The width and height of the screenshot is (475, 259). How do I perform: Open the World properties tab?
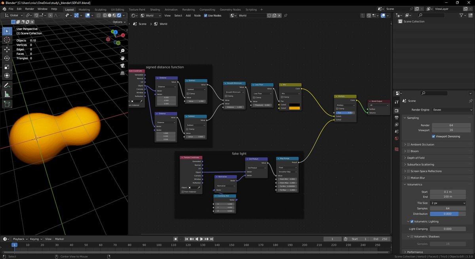click(x=397, y=139)
